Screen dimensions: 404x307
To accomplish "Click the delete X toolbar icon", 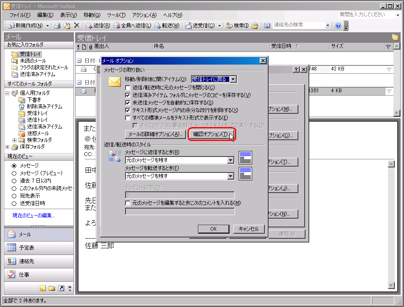I will 76,25.
